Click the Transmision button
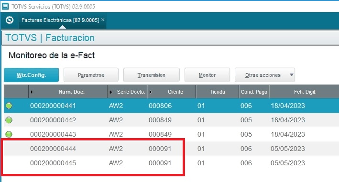Viewport: 339px width, 182px height. pos(152,75)
